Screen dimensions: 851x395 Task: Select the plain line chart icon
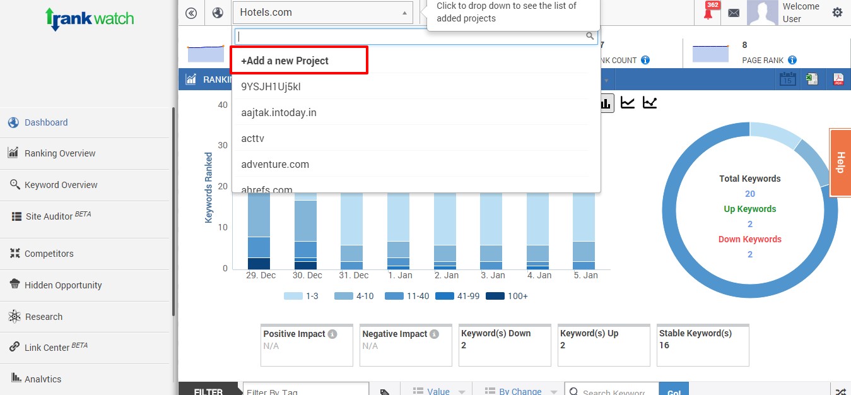tap(627, 103)
